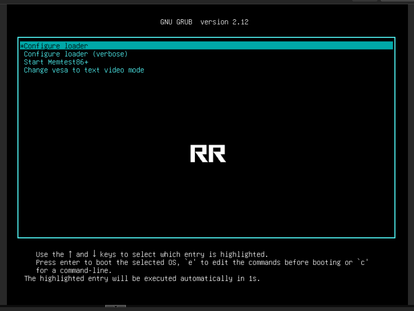Click the right-side vertical scrollbar strip
This screenshot has width=414, height=311.
411,155
